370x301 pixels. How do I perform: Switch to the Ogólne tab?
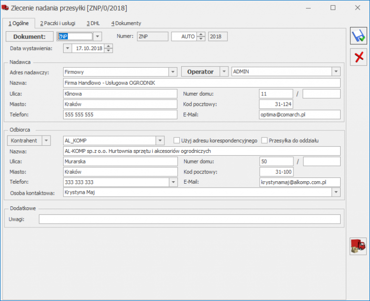click(x=19, y=23)
